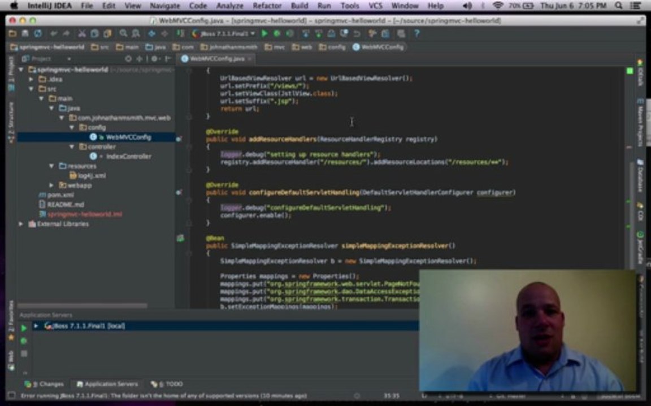This screenshot has width=651, height=406.
Task: Open Find magnifier toolbar icon
Action: coord(123,34)
